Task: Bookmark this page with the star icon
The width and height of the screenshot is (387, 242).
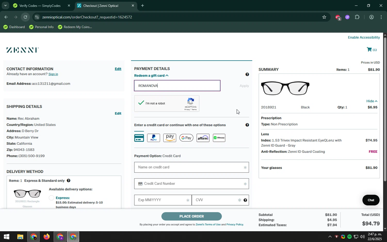Action: pos(324,17)
